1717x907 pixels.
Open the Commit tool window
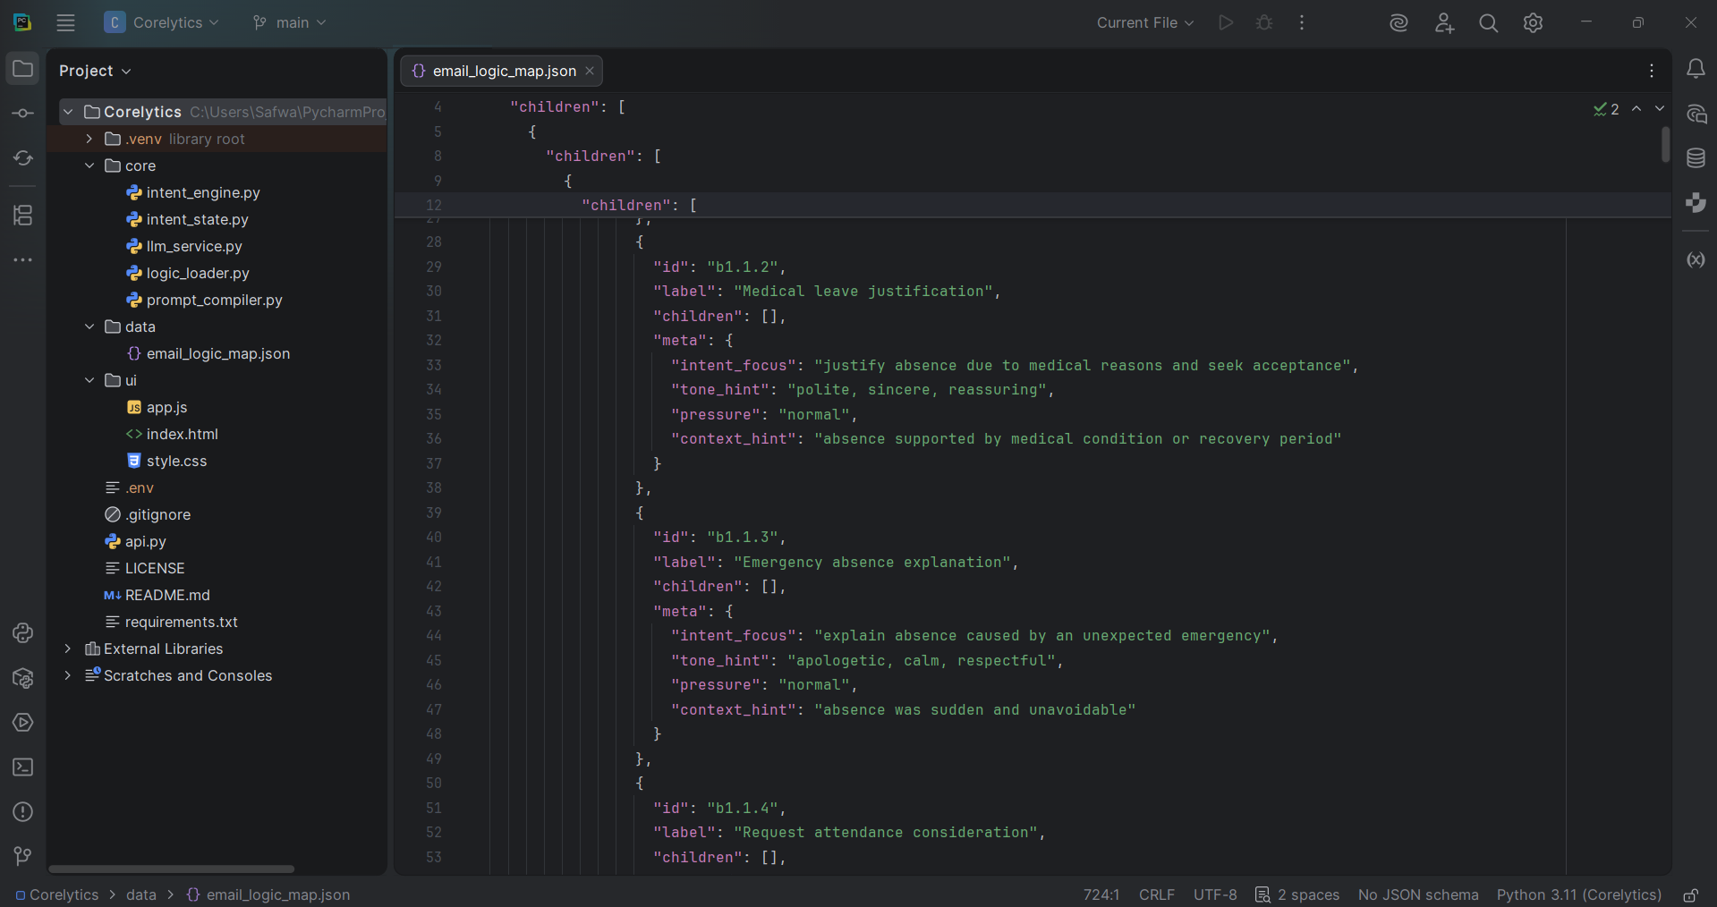coord(23,114)
